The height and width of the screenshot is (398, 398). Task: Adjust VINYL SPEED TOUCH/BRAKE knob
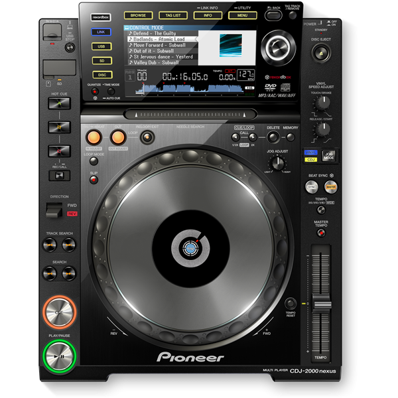point(322,103)
